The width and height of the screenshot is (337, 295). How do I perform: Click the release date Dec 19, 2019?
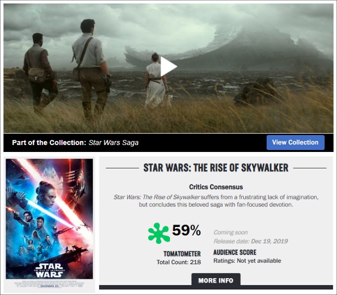click(269, 241)
